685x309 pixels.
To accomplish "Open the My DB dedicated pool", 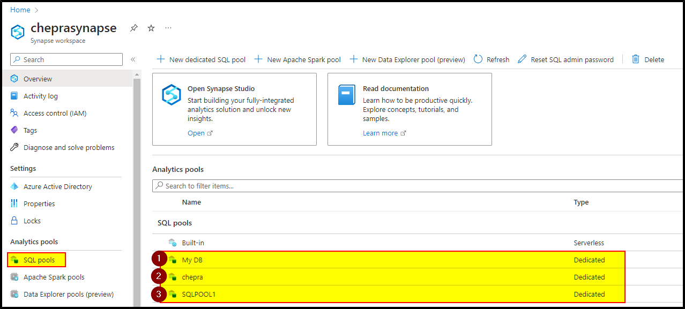I will (x=192, y=260).
